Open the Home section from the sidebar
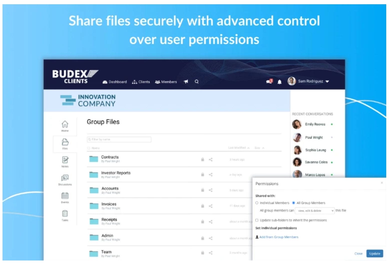 pos(65,124)
